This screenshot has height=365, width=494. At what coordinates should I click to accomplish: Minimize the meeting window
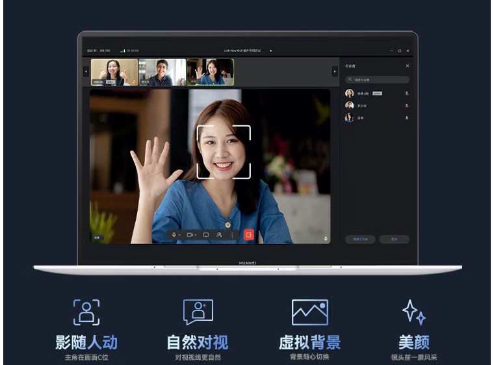coord(391,51)
